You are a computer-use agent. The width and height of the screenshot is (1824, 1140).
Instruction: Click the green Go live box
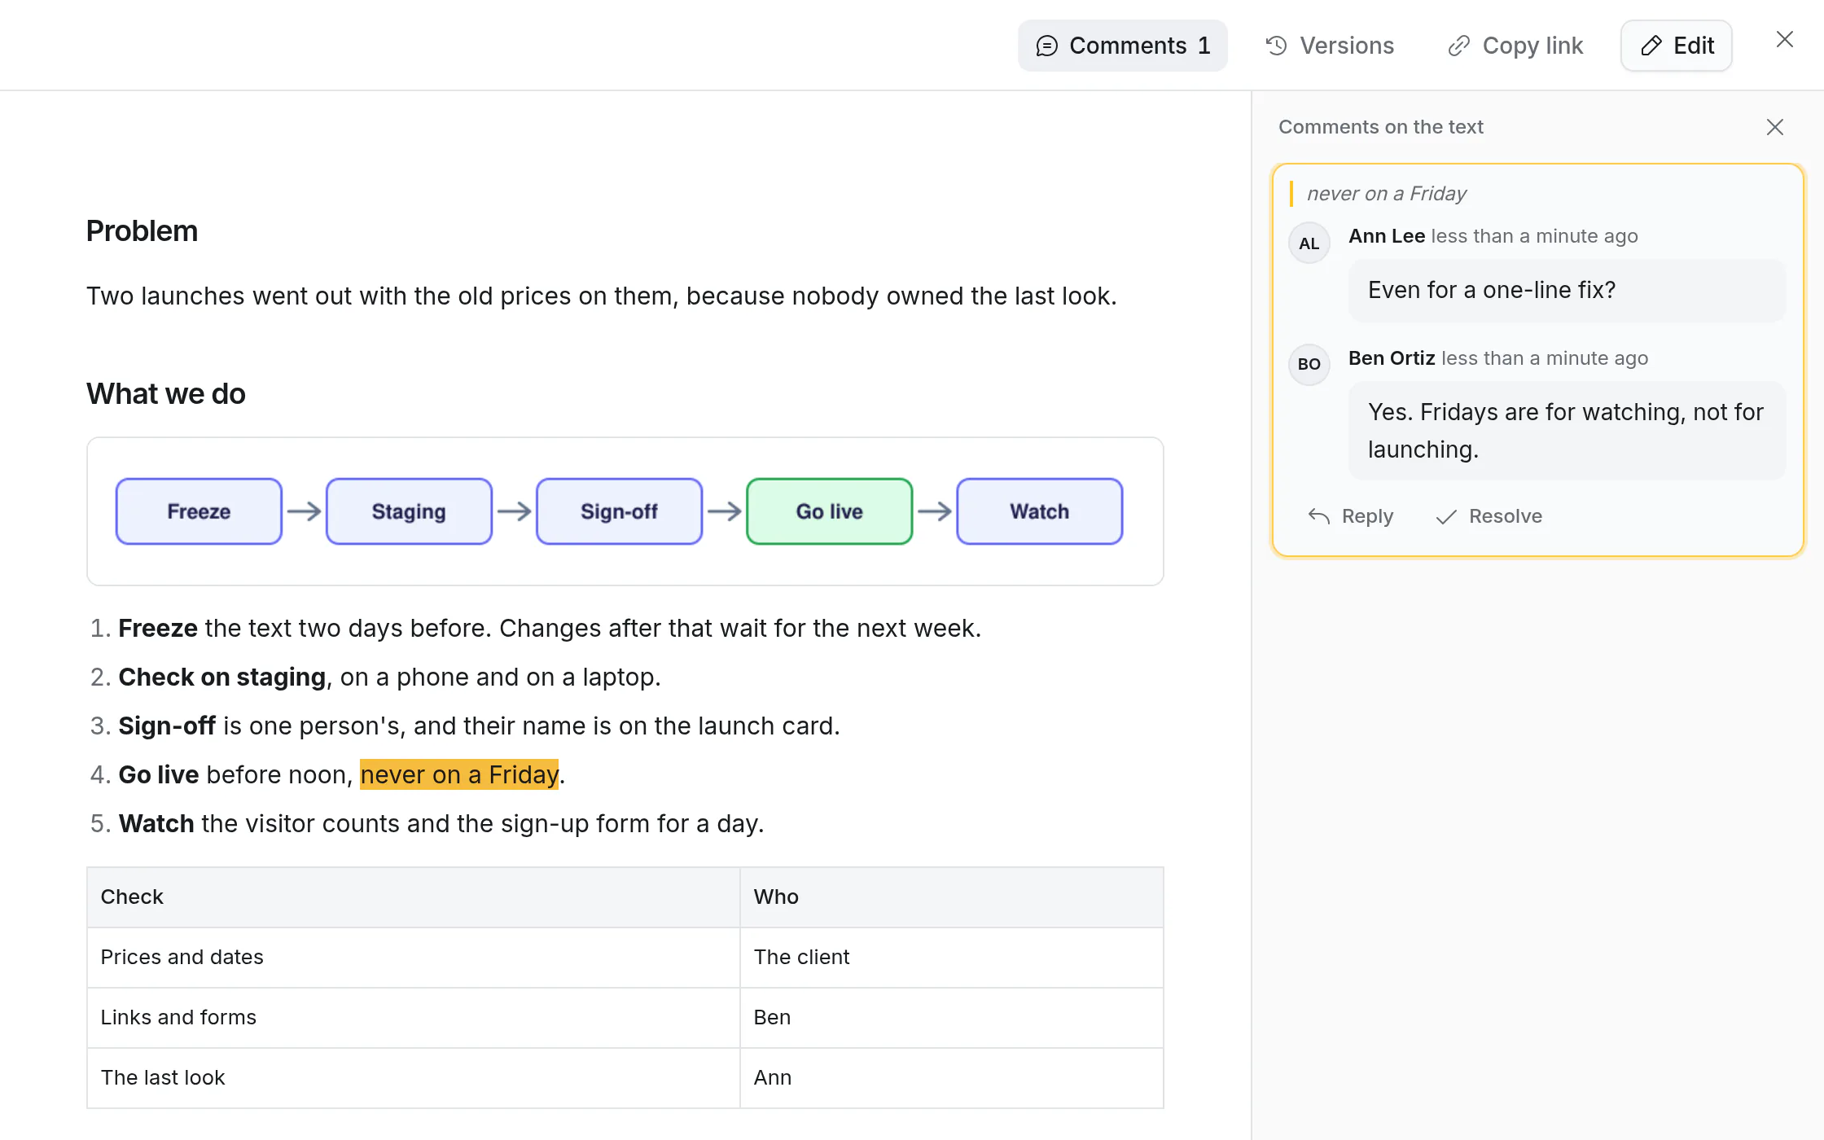coord(829,511)
